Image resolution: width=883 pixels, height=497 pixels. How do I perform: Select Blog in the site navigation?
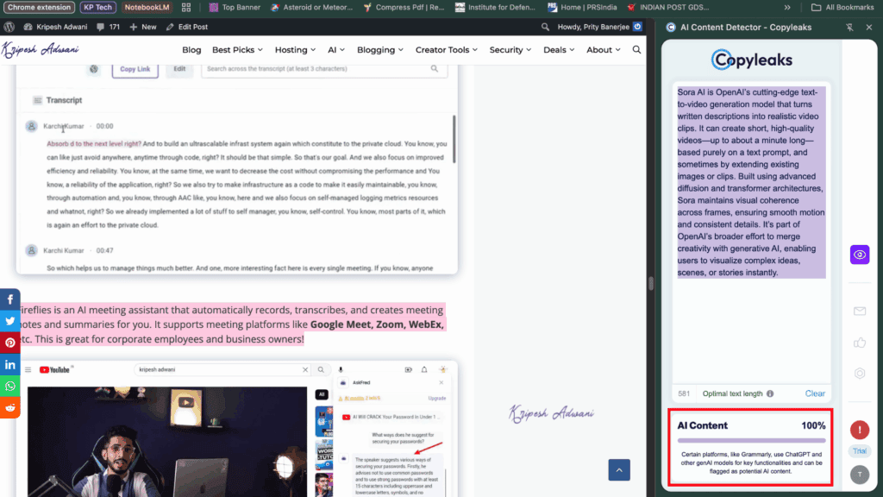coord(191,49)
